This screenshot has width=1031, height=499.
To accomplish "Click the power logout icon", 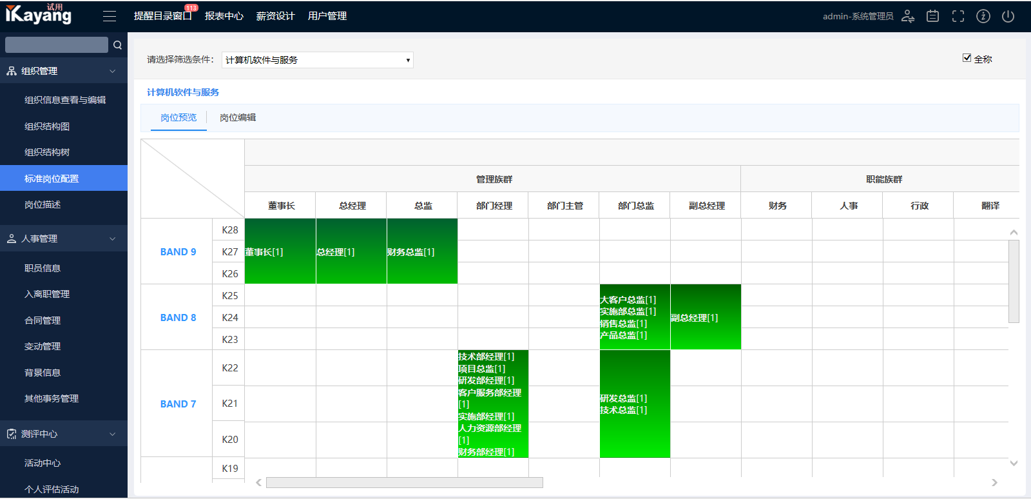I will pyautogui.click(x=1008, y=16).
